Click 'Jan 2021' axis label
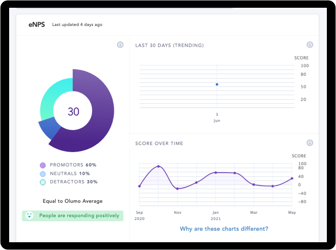Viewport: 336px width, 250px height. point(216,216)
